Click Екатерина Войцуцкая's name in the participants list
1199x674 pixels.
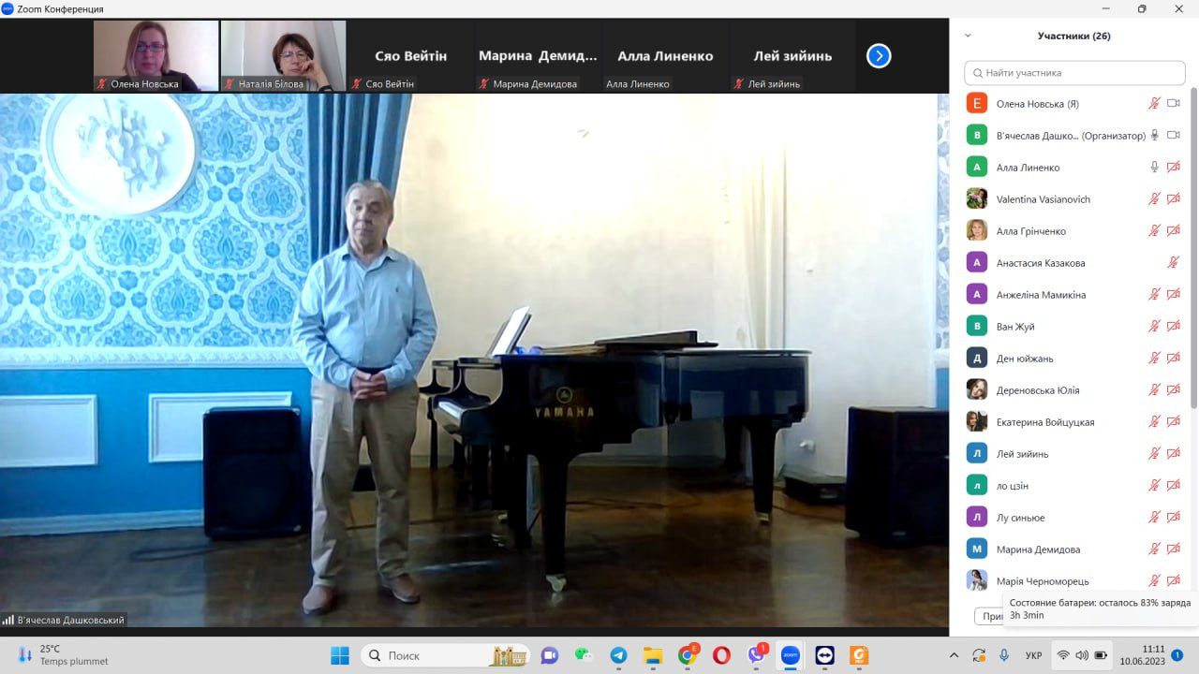click(x=1045, y=422)
